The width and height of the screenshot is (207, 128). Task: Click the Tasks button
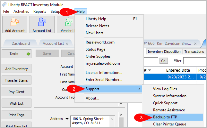[x=16, y=54]
